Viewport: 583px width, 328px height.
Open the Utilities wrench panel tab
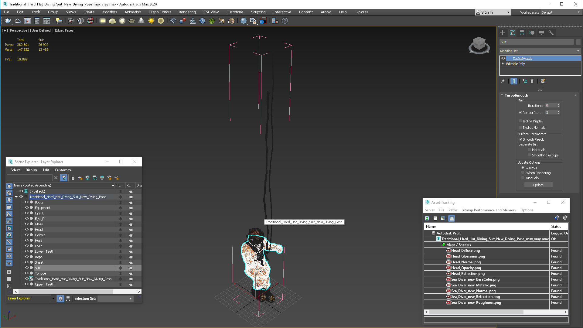(551, 33)
